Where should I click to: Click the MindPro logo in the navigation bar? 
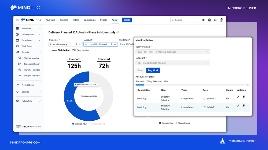click(x=31, y=20)
